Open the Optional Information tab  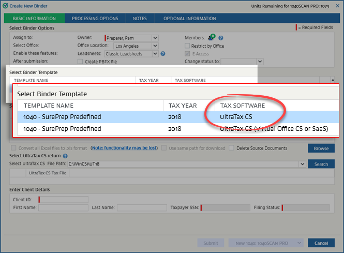tap(189, 19)
